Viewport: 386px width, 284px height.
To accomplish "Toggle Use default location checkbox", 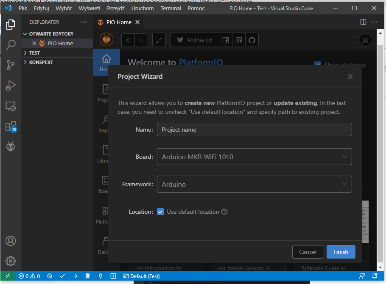I will [x=160, y=212].
